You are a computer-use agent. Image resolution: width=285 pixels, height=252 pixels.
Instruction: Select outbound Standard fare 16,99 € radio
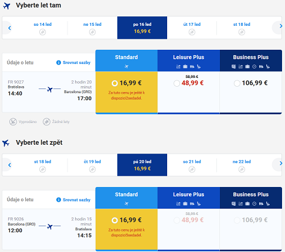click(114, 83)
